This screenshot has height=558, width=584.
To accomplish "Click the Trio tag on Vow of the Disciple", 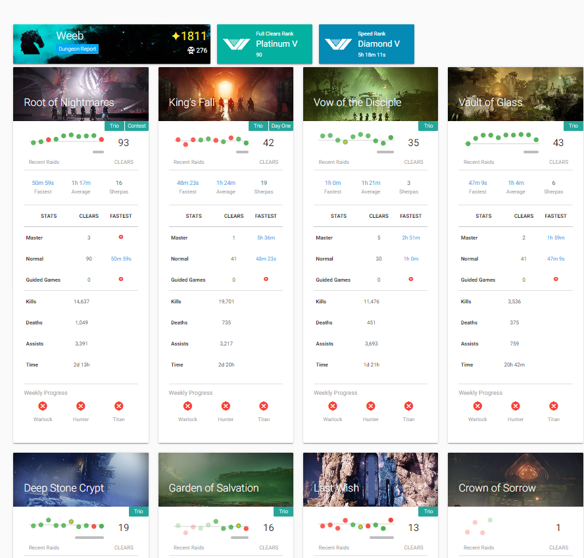I will click(x=428, y=126).
